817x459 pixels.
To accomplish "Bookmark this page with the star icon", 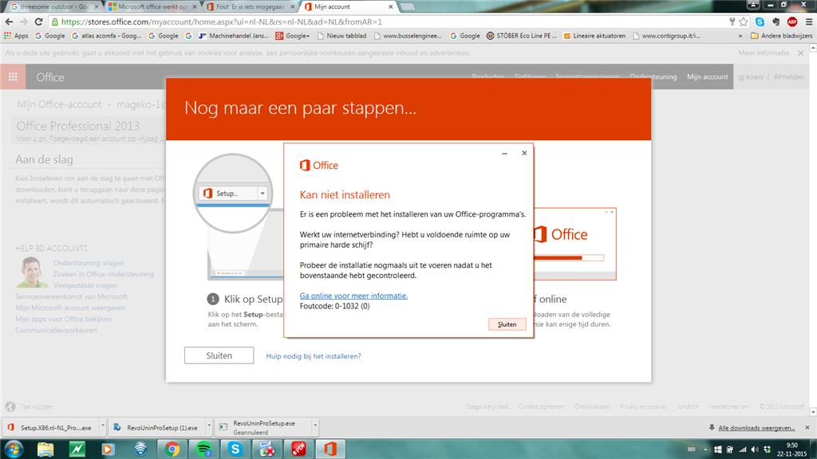I will tap(744, 22).
